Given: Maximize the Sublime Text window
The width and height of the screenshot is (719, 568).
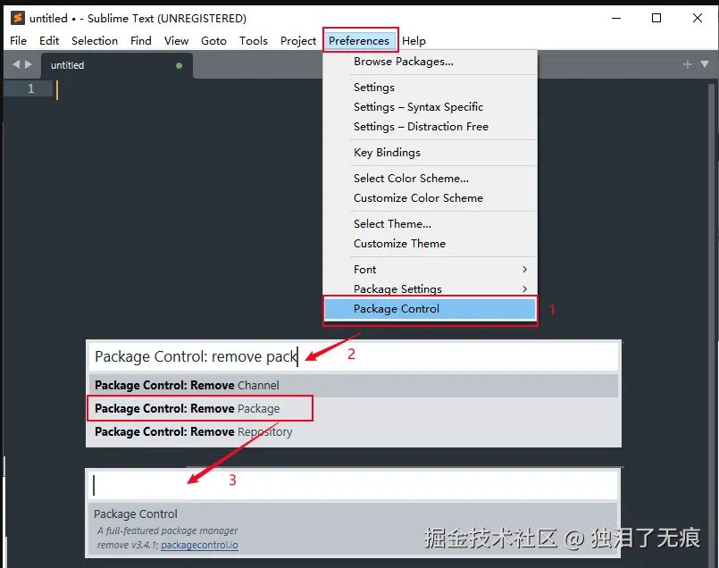Looking at the screenshot, I should point(656,19).
